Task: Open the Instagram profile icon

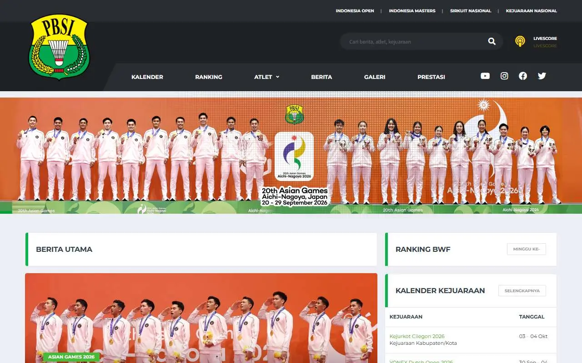Action: 504,76
